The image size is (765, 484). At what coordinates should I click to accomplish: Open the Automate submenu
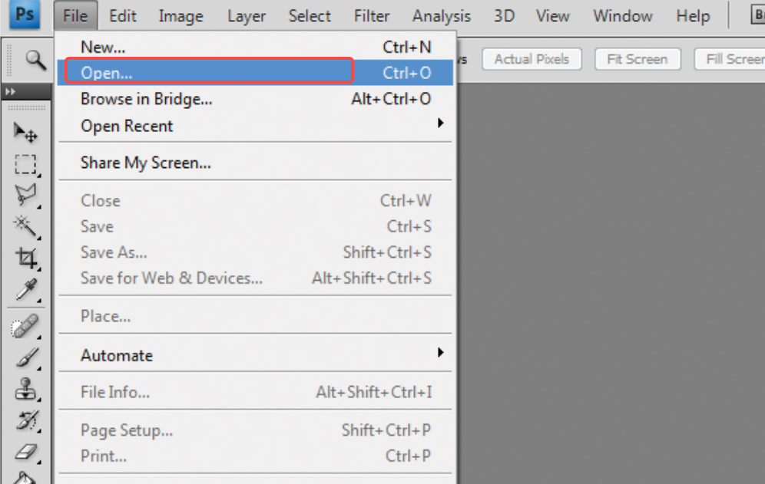coord(117,355)
